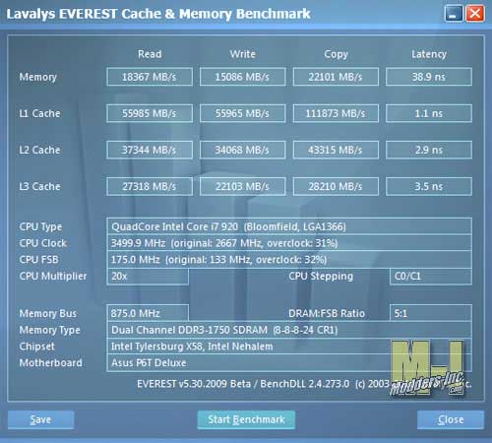Select Memory Read value 18367 MB/s
Screen dimensions: 492x443
tap(150, 77)
